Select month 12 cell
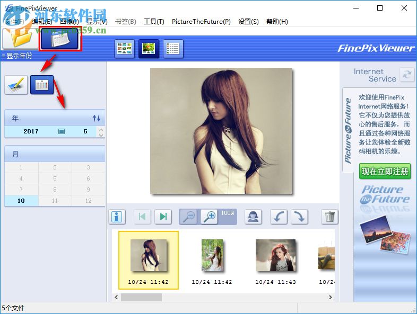Screen dimensions: 417x314 click(88, 201)
